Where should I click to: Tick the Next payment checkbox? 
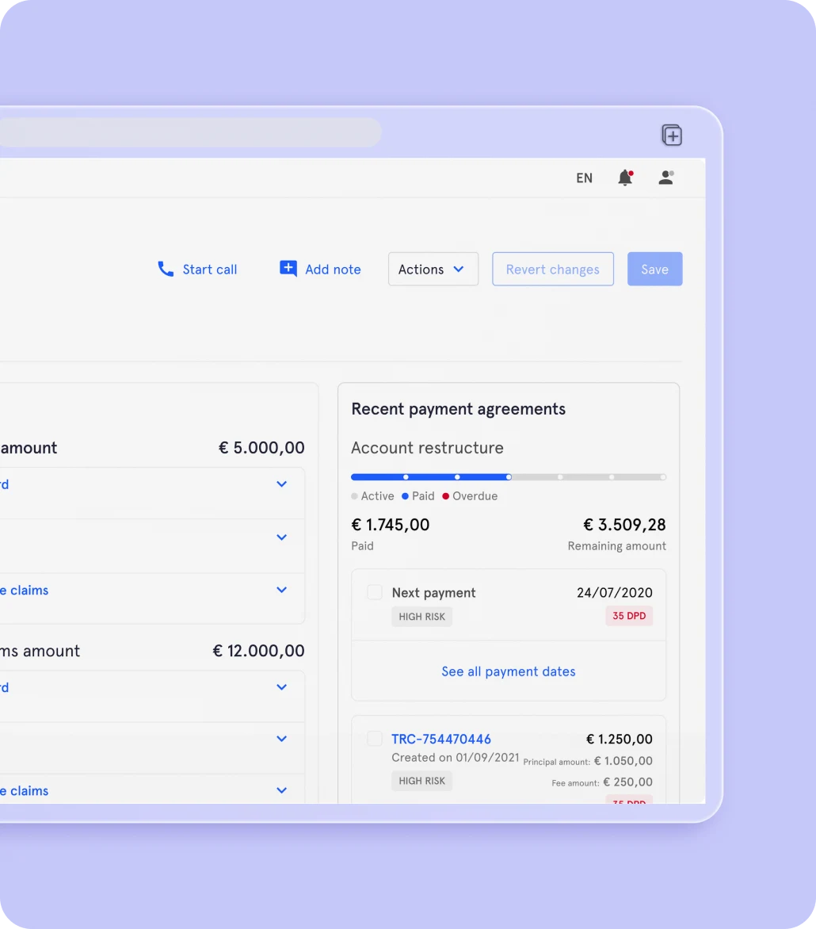(x=375, y=592)
